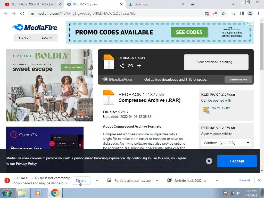Click the browser forward arrow

click(14, 13)
